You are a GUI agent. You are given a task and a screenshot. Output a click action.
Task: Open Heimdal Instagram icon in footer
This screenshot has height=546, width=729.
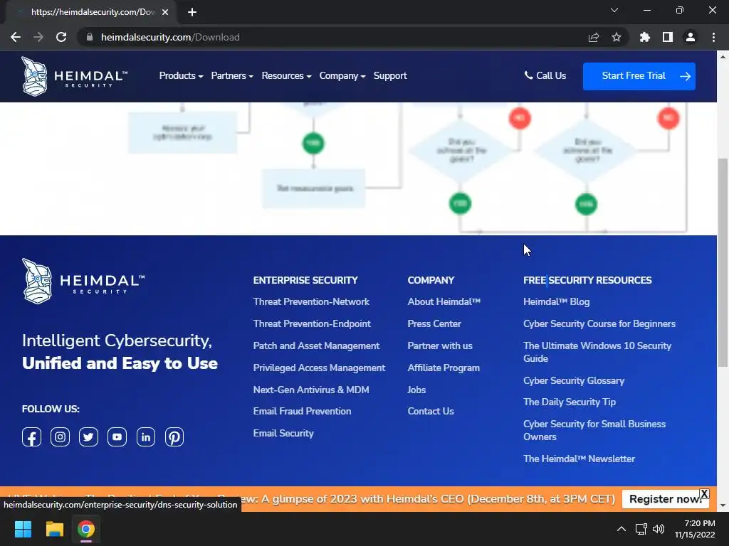tap(60, 437)
